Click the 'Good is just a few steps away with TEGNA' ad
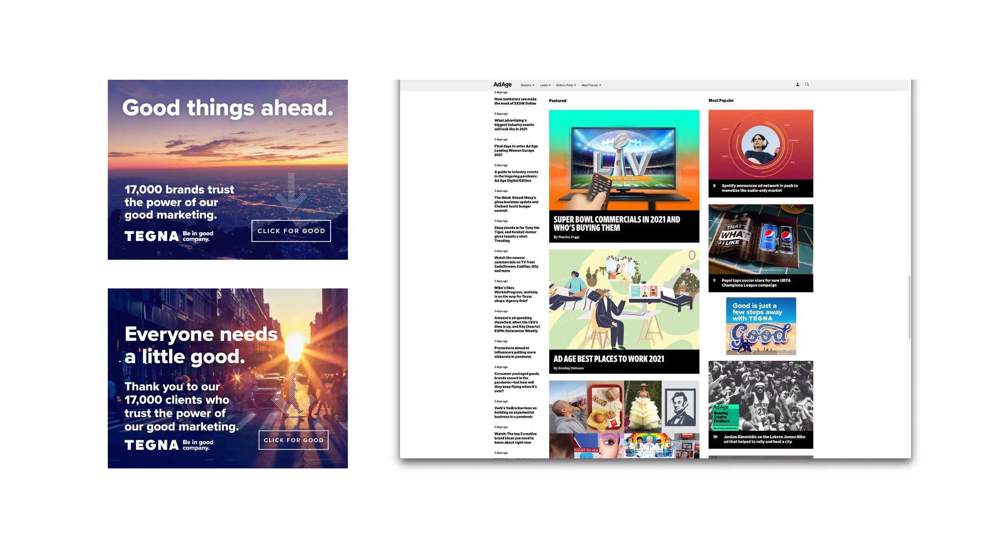 pos(761,326)
